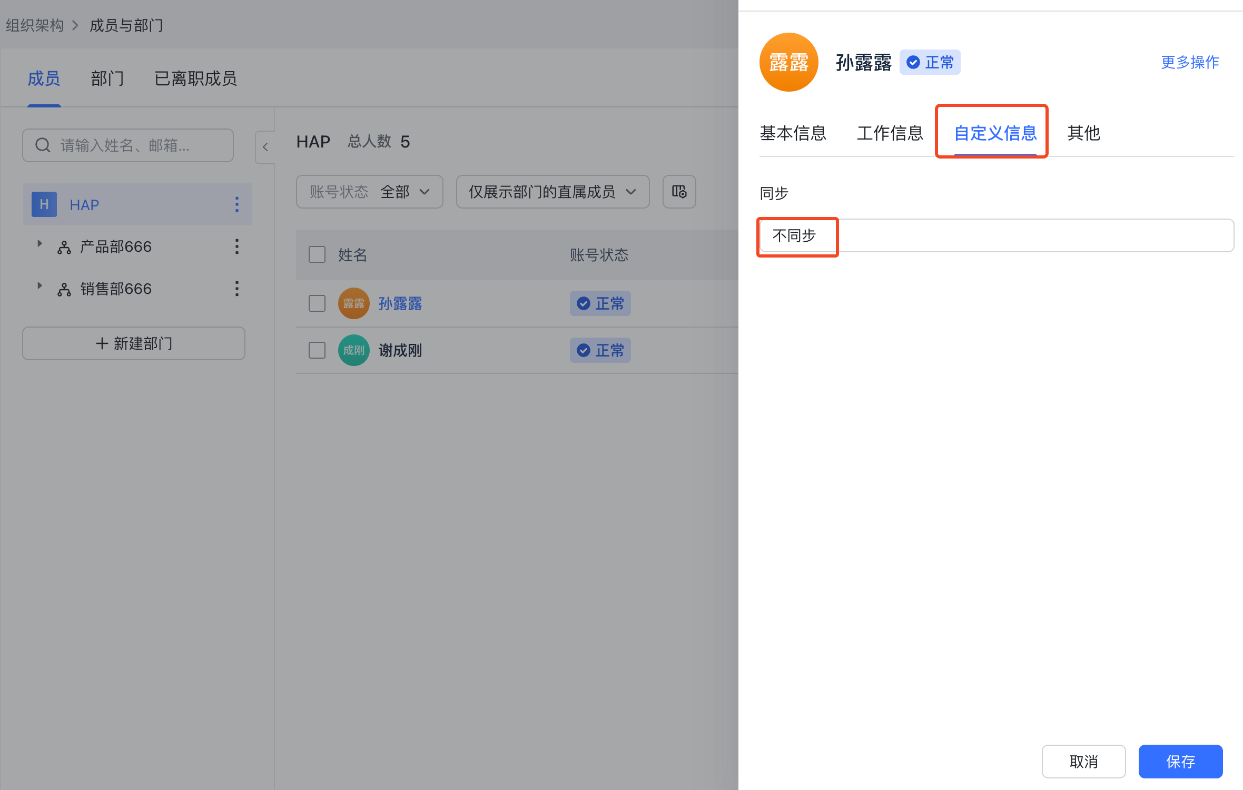
Task: Click the column display settings icon
Action: coord(679,192)
